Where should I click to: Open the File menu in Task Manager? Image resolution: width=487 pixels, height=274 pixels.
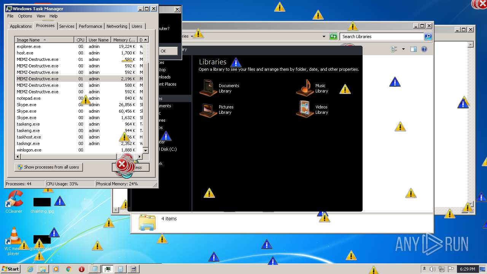tap(10, 16)
